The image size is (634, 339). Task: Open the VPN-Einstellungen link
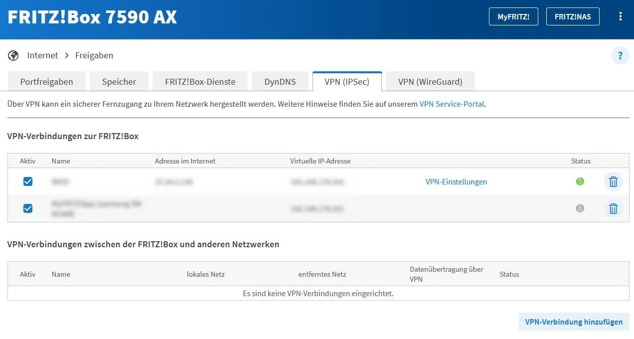(456, 182)
